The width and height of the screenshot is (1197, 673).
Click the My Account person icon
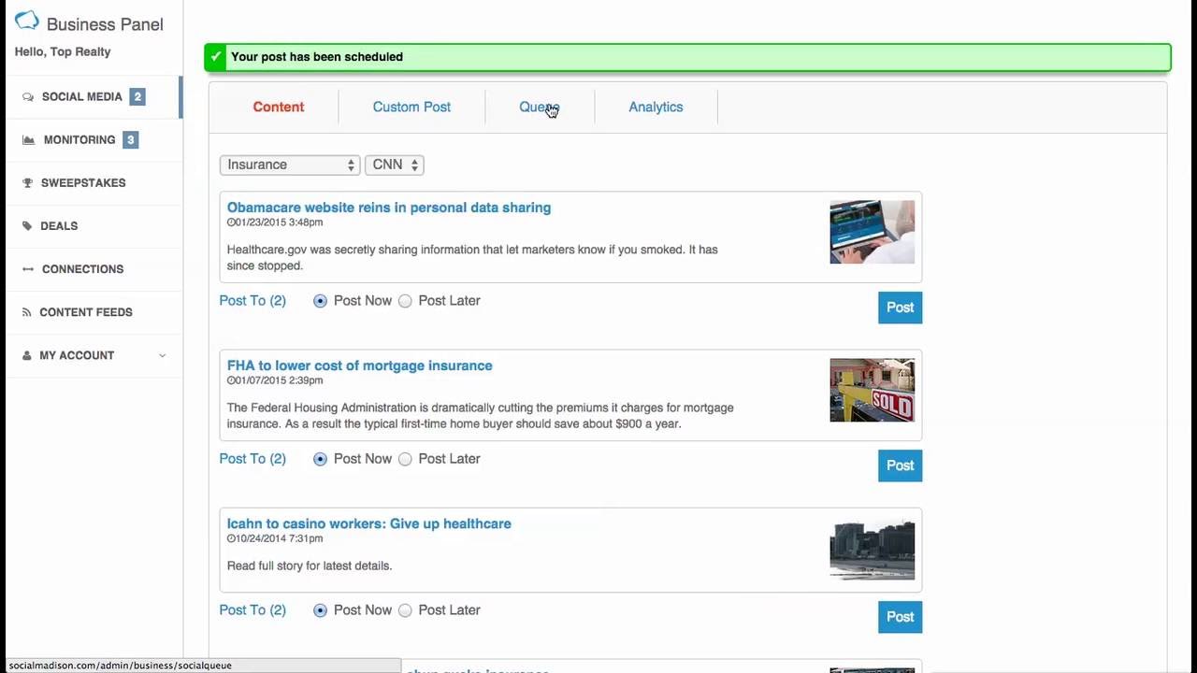click(27, 355)
